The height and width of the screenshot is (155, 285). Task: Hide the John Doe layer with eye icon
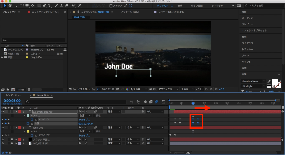point(3,127)
